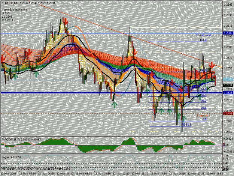Click the '12 Nov 2008' time axis label
The image size is (234, 176).
click(x=9, y=174)
